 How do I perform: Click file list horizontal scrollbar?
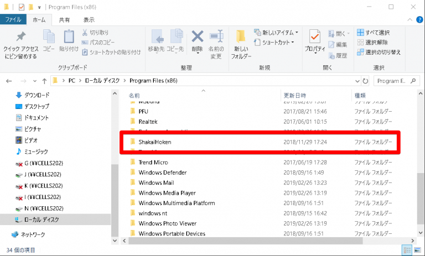point(245,241)
